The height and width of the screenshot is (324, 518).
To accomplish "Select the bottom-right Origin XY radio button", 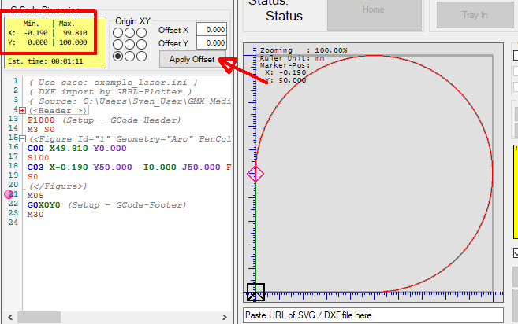I will click(142, 56).
